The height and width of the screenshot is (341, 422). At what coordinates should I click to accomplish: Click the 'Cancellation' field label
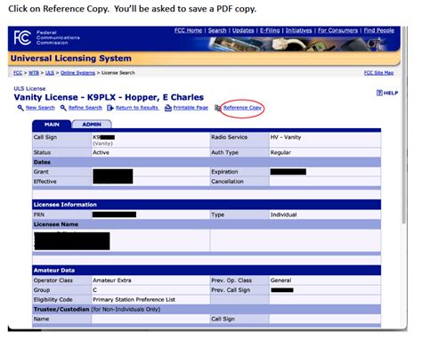(227, 182)
